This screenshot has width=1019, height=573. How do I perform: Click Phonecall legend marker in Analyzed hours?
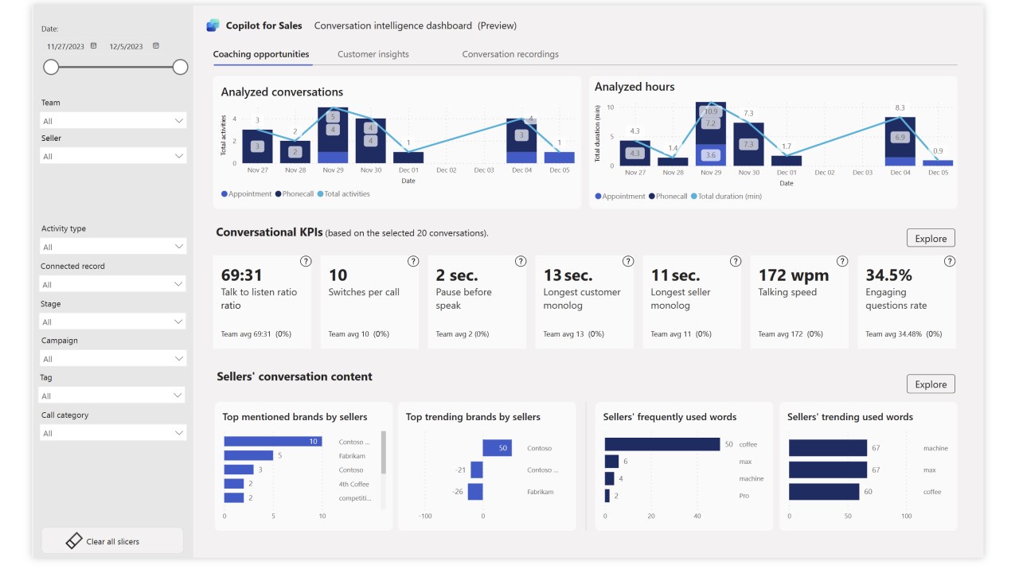point(651,197)
